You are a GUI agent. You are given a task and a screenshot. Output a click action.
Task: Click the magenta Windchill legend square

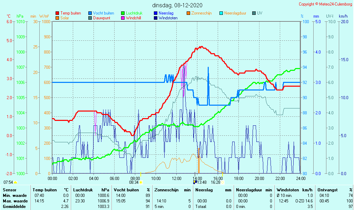[x=123, y=18]
